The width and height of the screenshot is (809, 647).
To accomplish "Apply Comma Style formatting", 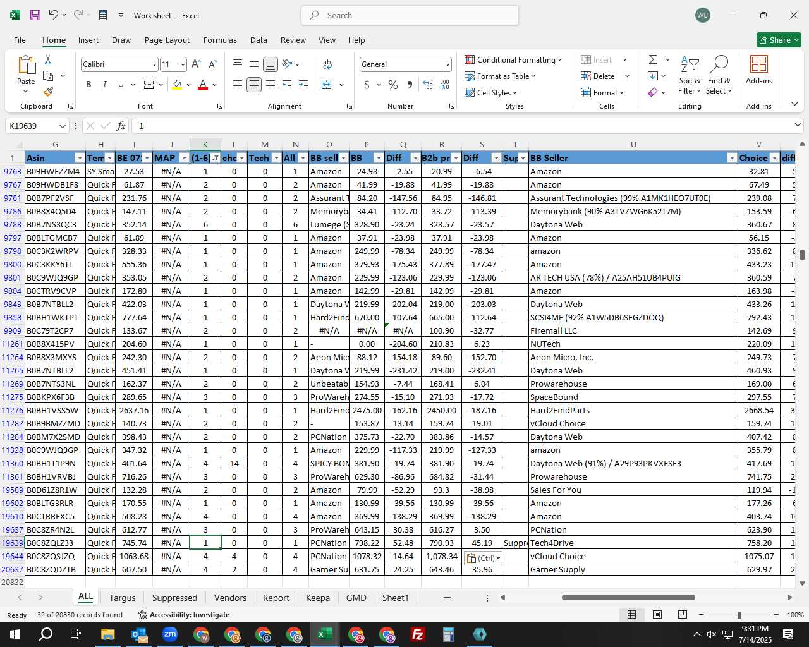I will 410,84.
